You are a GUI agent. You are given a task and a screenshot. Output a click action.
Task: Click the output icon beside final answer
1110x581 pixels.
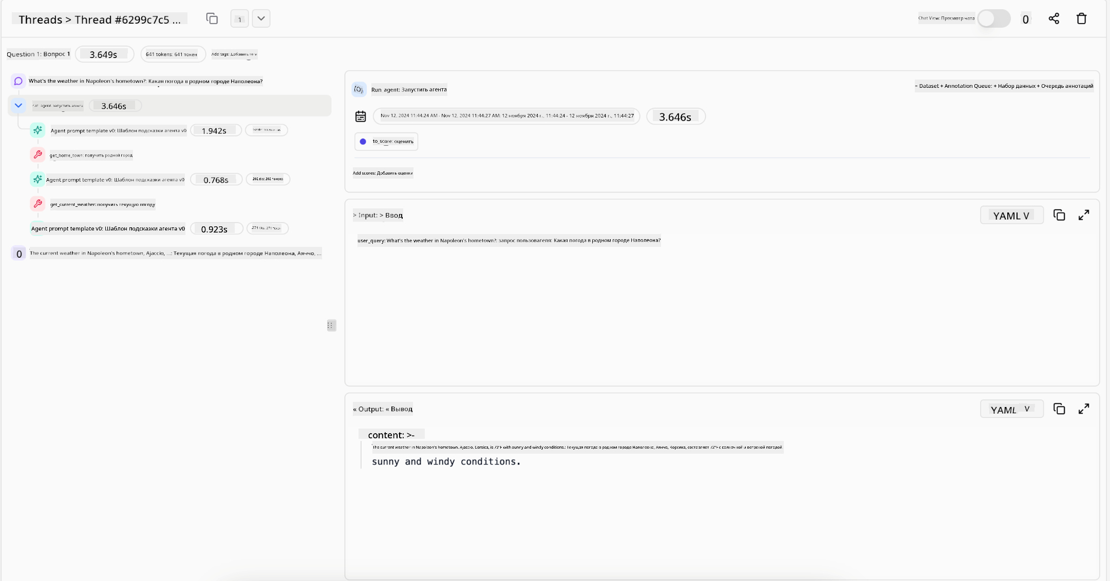[x=19, y=254]
